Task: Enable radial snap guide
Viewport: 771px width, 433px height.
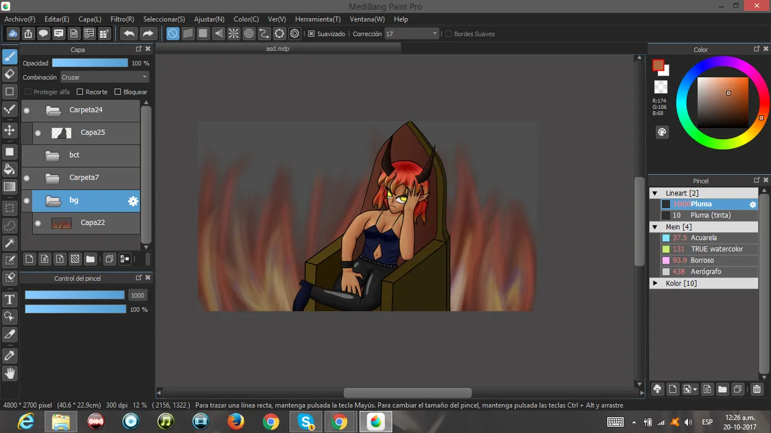Action: [234, 34]
